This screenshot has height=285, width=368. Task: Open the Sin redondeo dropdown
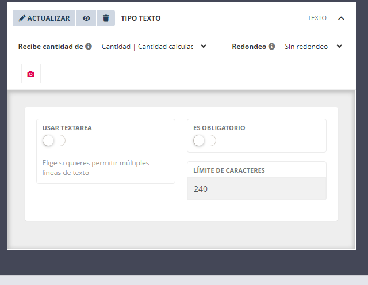coord(306,47)
